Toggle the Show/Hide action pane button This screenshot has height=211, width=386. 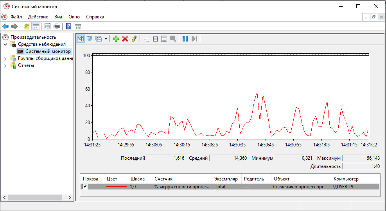click(x=78, y=26)
